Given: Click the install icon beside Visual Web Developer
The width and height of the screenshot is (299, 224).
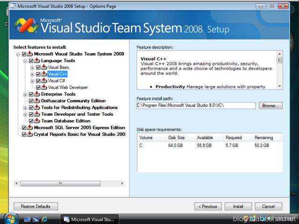Looking at the screenshot, I should pos(44,87).
